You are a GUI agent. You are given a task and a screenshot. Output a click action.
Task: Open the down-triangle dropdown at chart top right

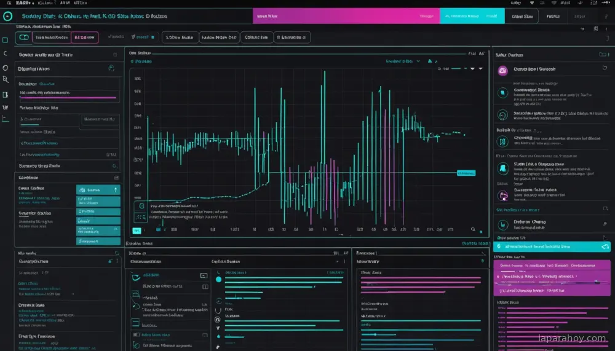(x=472, y=69)
